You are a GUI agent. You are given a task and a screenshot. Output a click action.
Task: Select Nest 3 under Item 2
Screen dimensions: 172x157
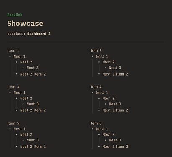click(x=115, y=68)
